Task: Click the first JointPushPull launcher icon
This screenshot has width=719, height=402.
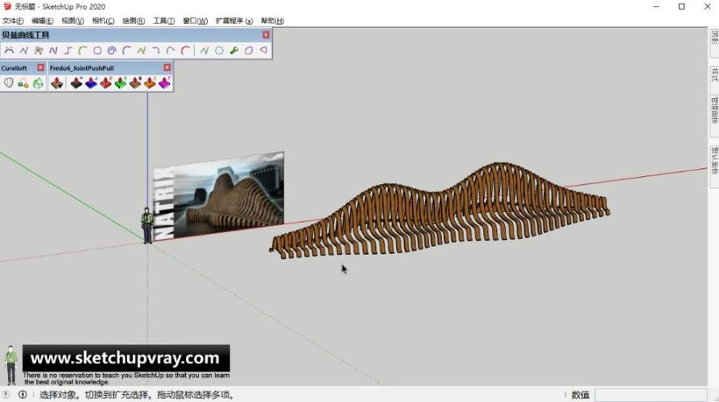Action: click(x=56, y=83)
